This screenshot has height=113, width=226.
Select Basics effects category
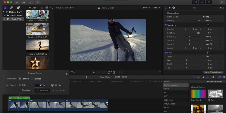coord(166,108)
